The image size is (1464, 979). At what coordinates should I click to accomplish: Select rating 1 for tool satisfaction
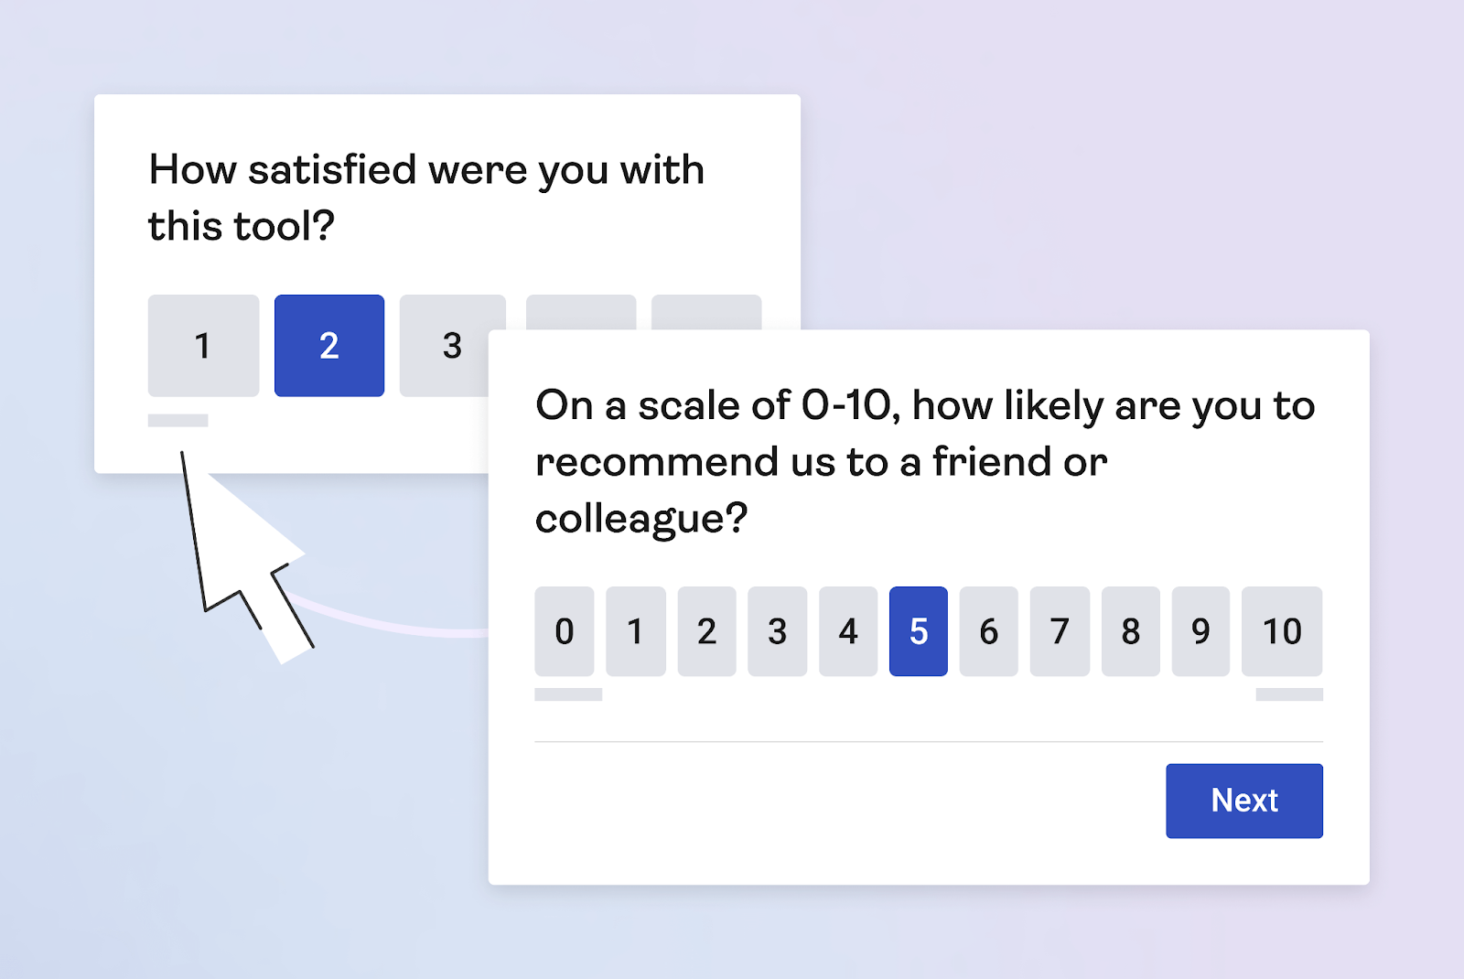pos(203,346)
